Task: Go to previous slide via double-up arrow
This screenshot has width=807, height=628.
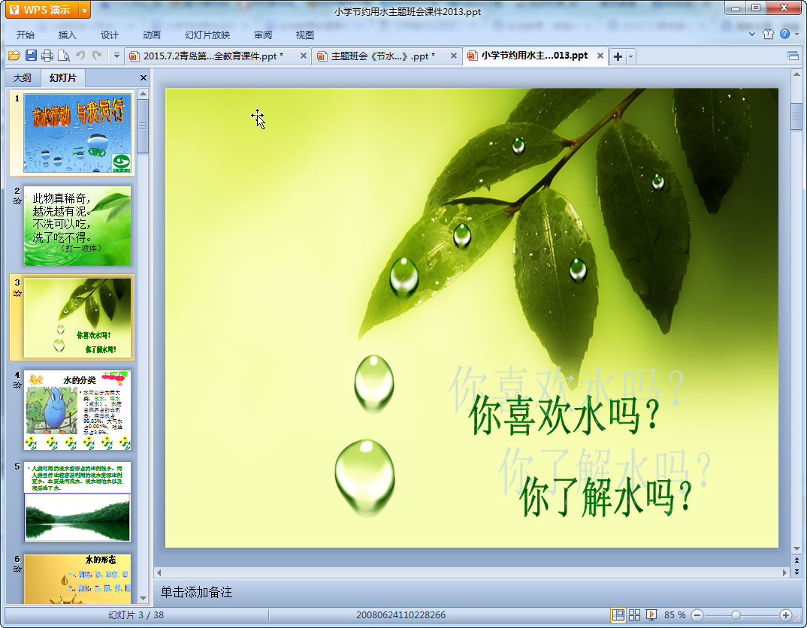Action: [x=796, y=560]
